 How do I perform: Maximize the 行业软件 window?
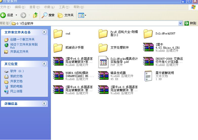coord(189,1)
